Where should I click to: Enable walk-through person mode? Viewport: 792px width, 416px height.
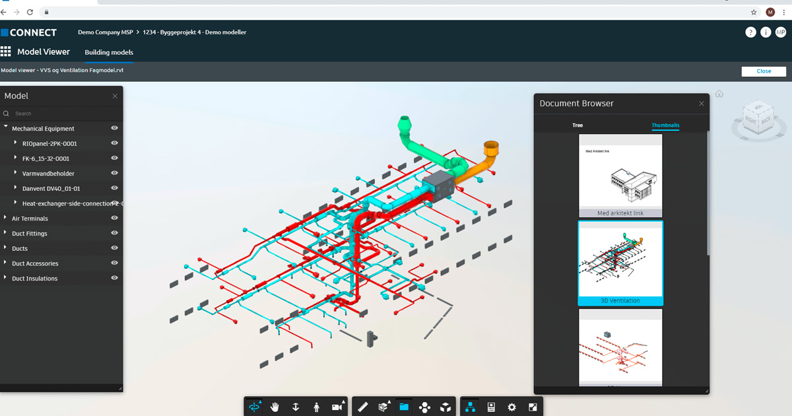pos(317,407)
